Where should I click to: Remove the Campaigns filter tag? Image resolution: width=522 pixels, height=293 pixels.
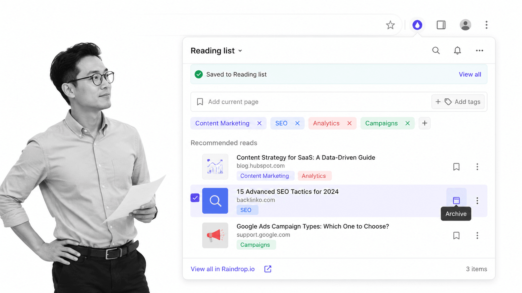(407, 123)
